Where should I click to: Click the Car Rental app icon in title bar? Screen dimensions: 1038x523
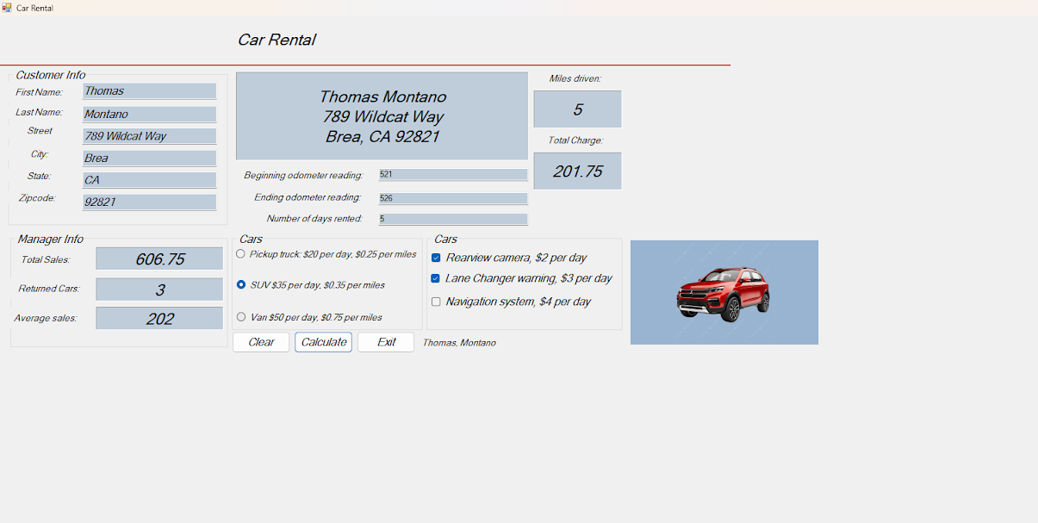[x=7, y=8]
